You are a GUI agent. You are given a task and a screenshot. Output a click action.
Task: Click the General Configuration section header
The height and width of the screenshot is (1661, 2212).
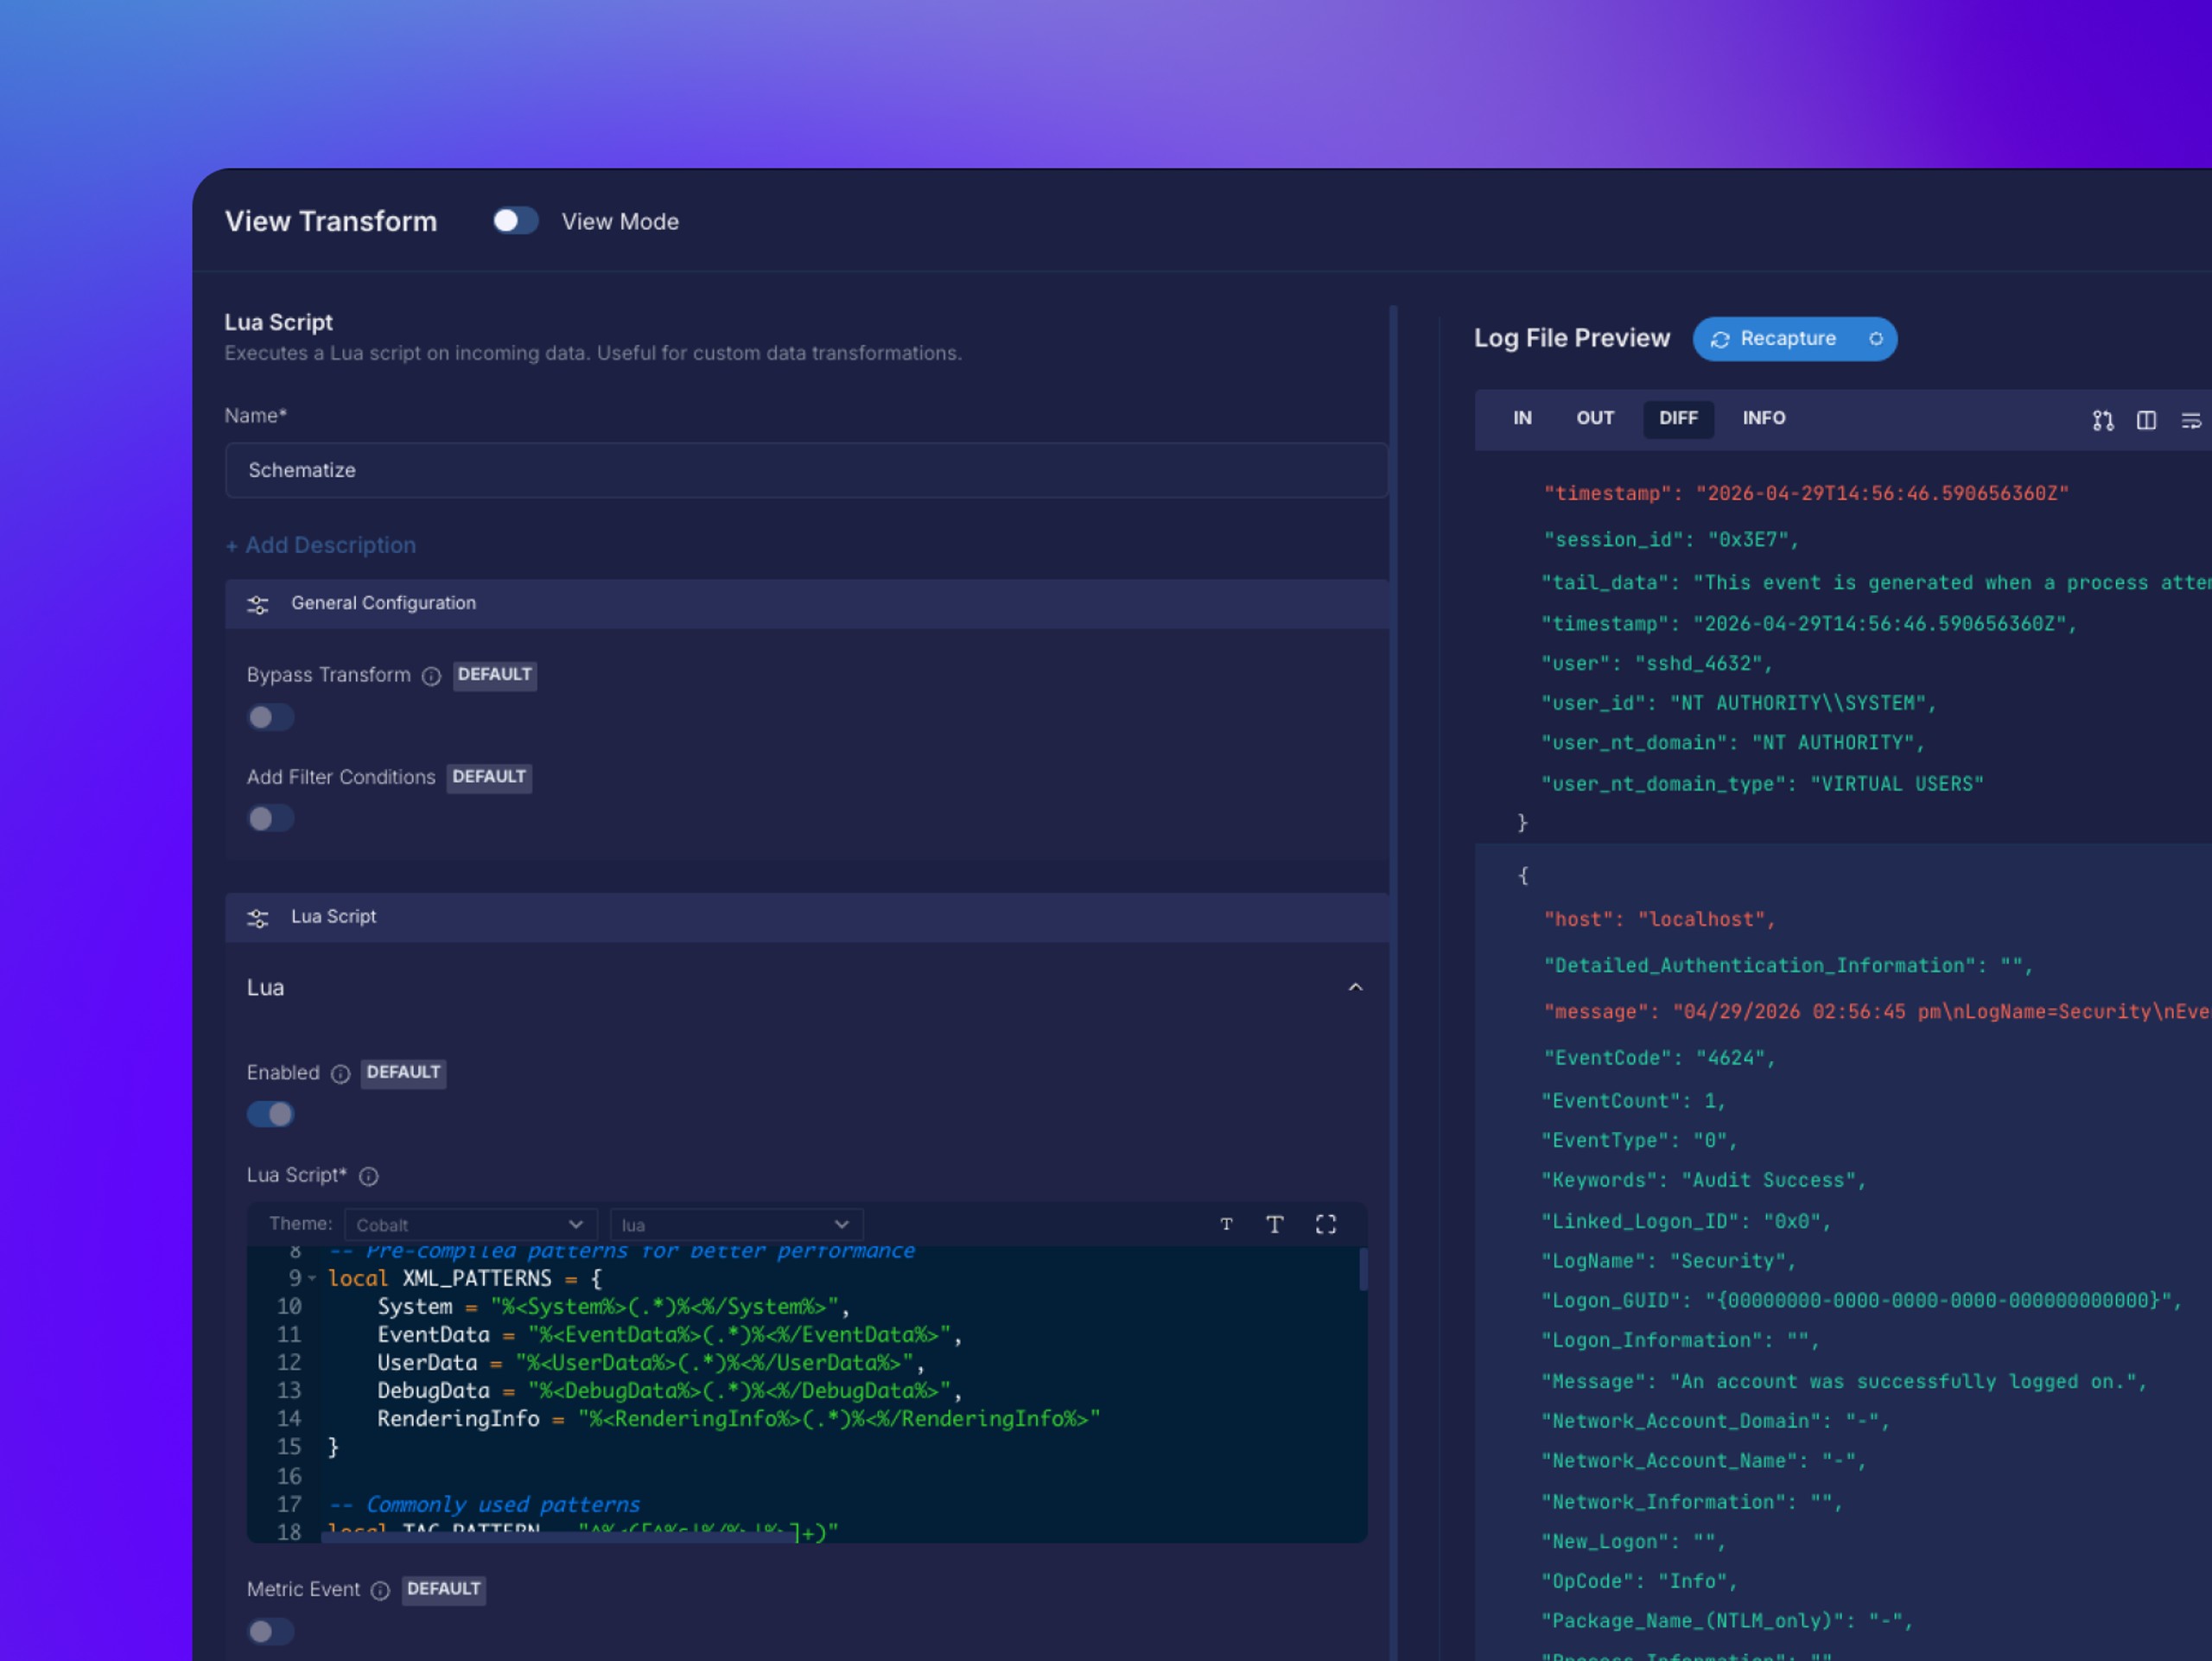click(806, 604)
